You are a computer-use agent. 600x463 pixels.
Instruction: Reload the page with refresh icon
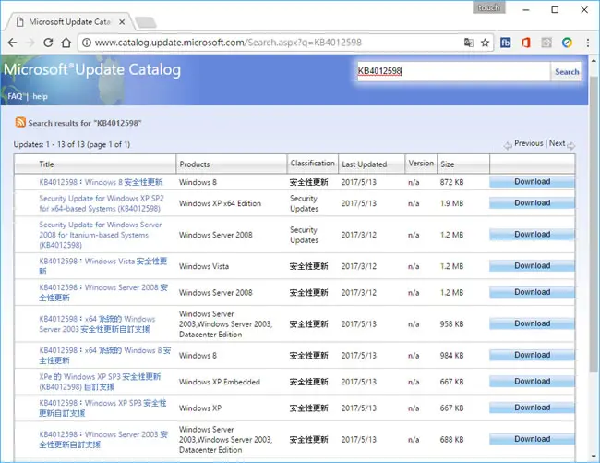coord(48,43)
